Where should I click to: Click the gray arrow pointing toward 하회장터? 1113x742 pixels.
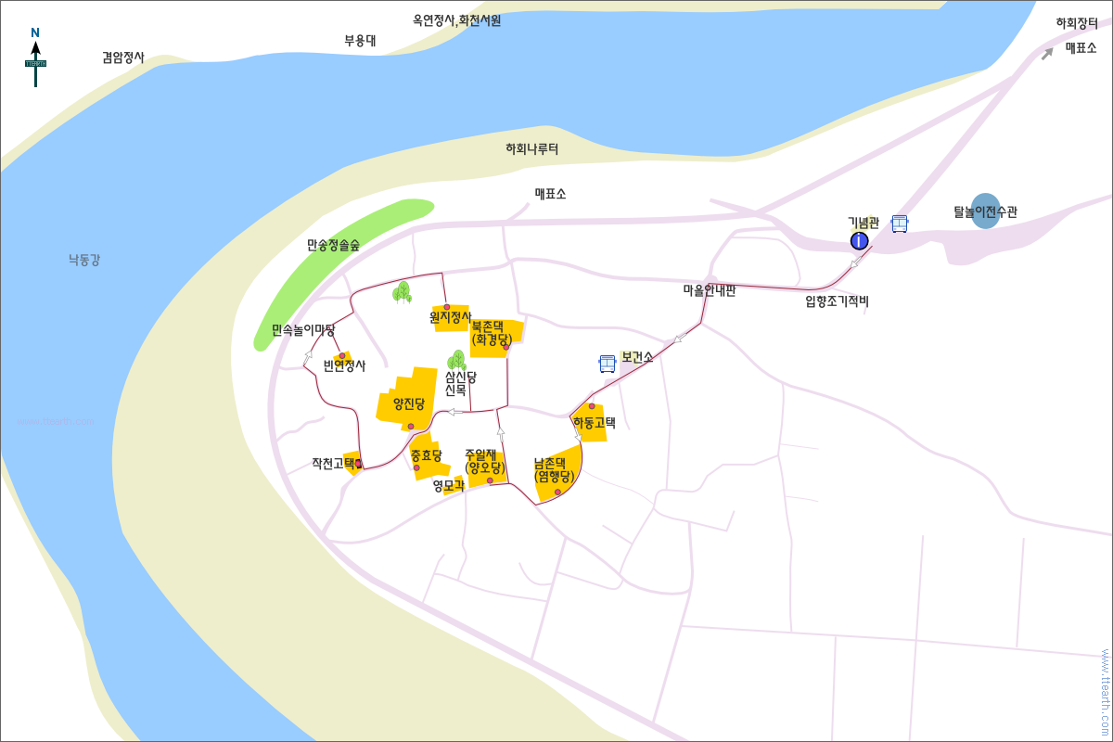click(1047, 54)
